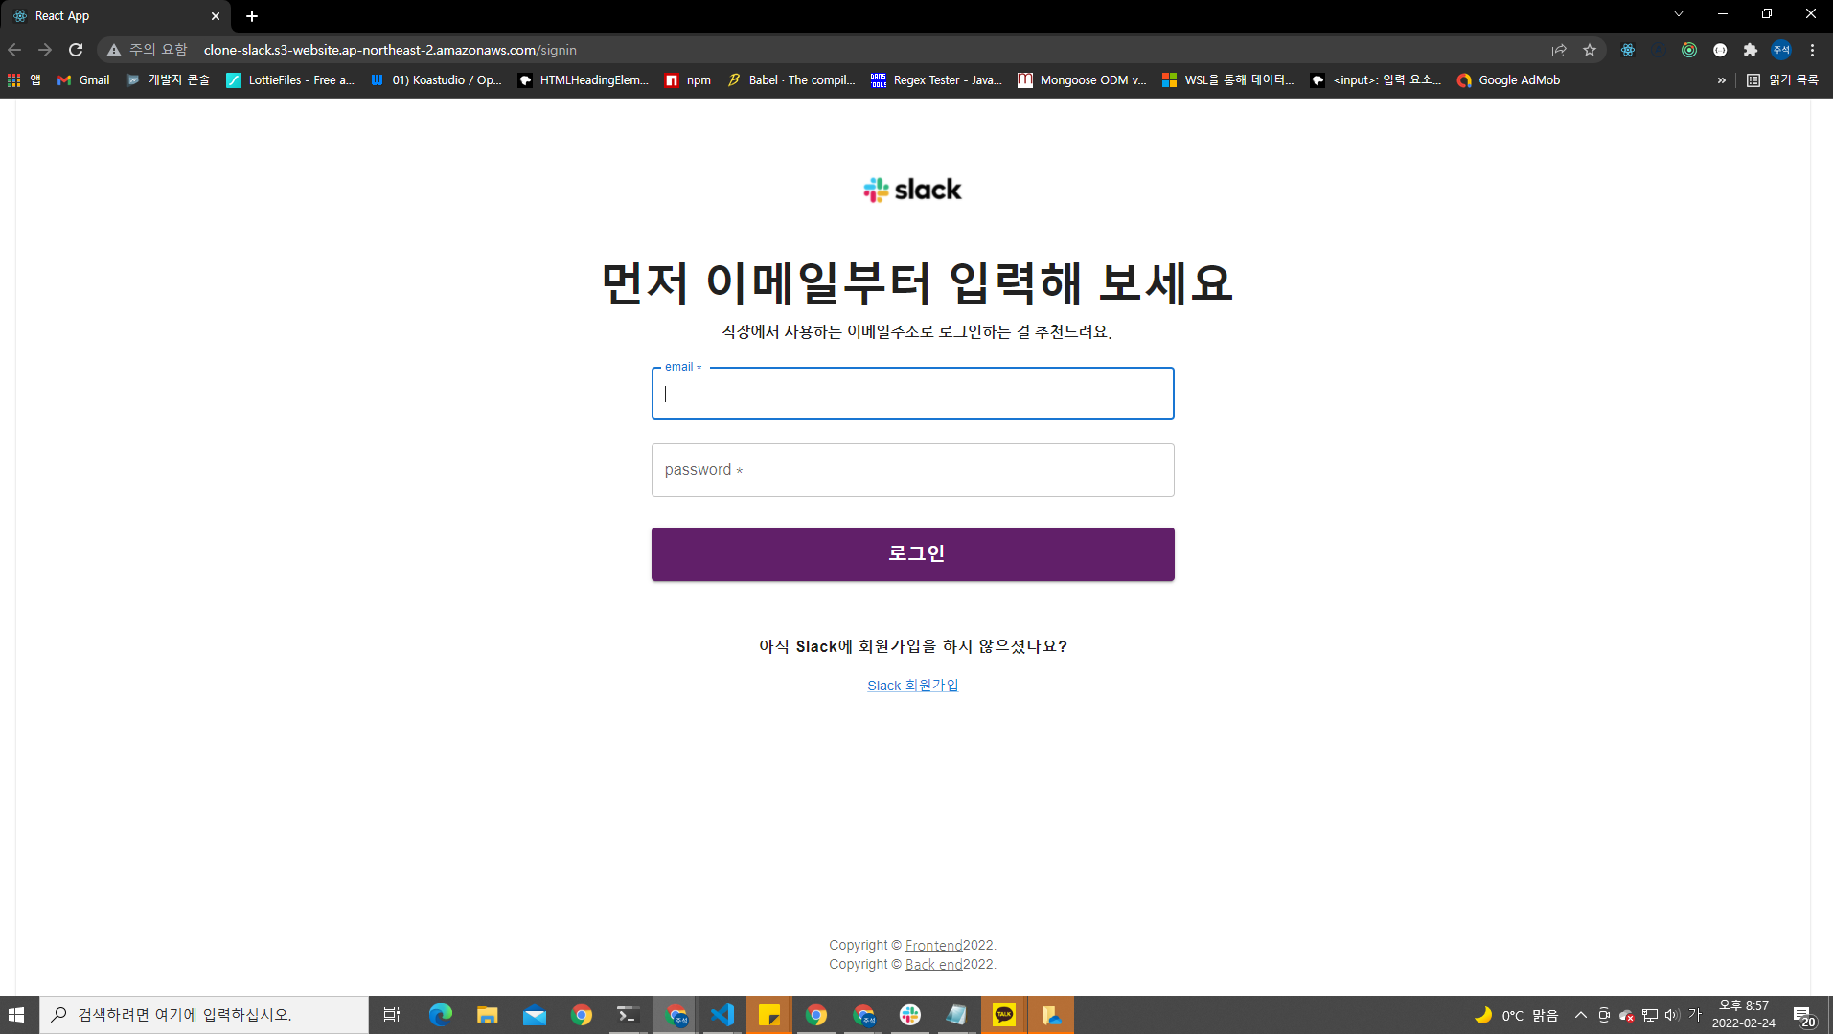This screenshot has height=1034, width=1833.
Task: Open the HTMLHeadingElement bookmark
Action: [584, 80]
